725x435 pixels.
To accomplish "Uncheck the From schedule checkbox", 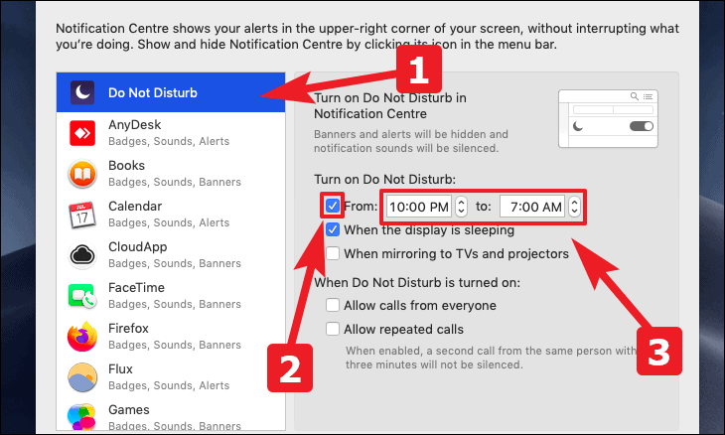I will click(x=333, y=206).
